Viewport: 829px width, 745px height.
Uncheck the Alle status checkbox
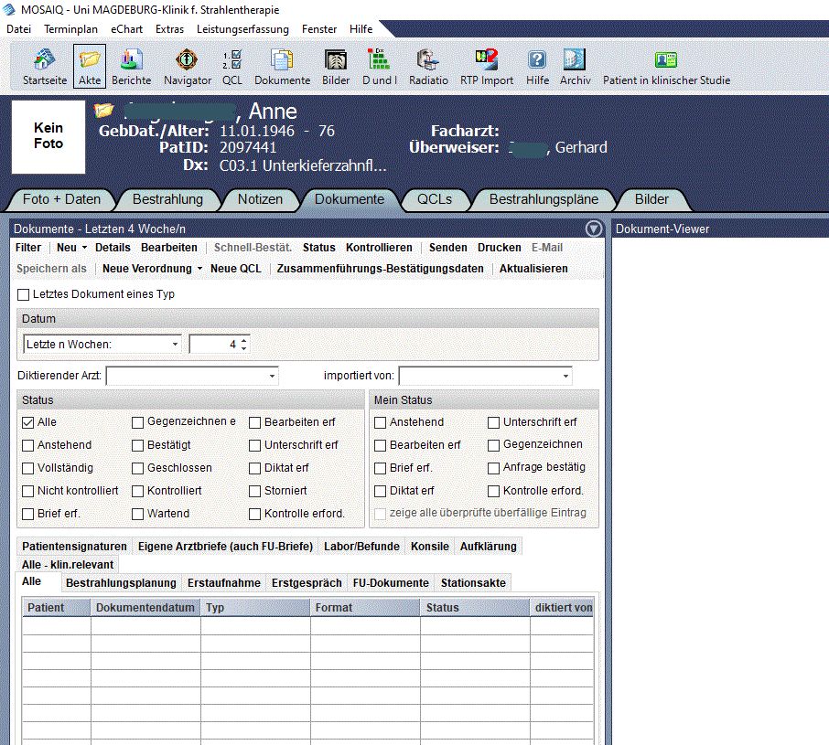pyautogui.click(x=26, y=422)
